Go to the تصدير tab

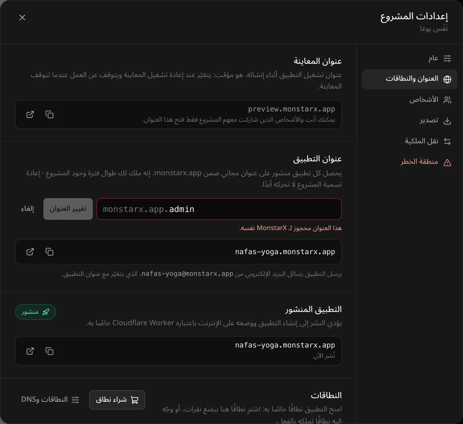coord(410,120)
